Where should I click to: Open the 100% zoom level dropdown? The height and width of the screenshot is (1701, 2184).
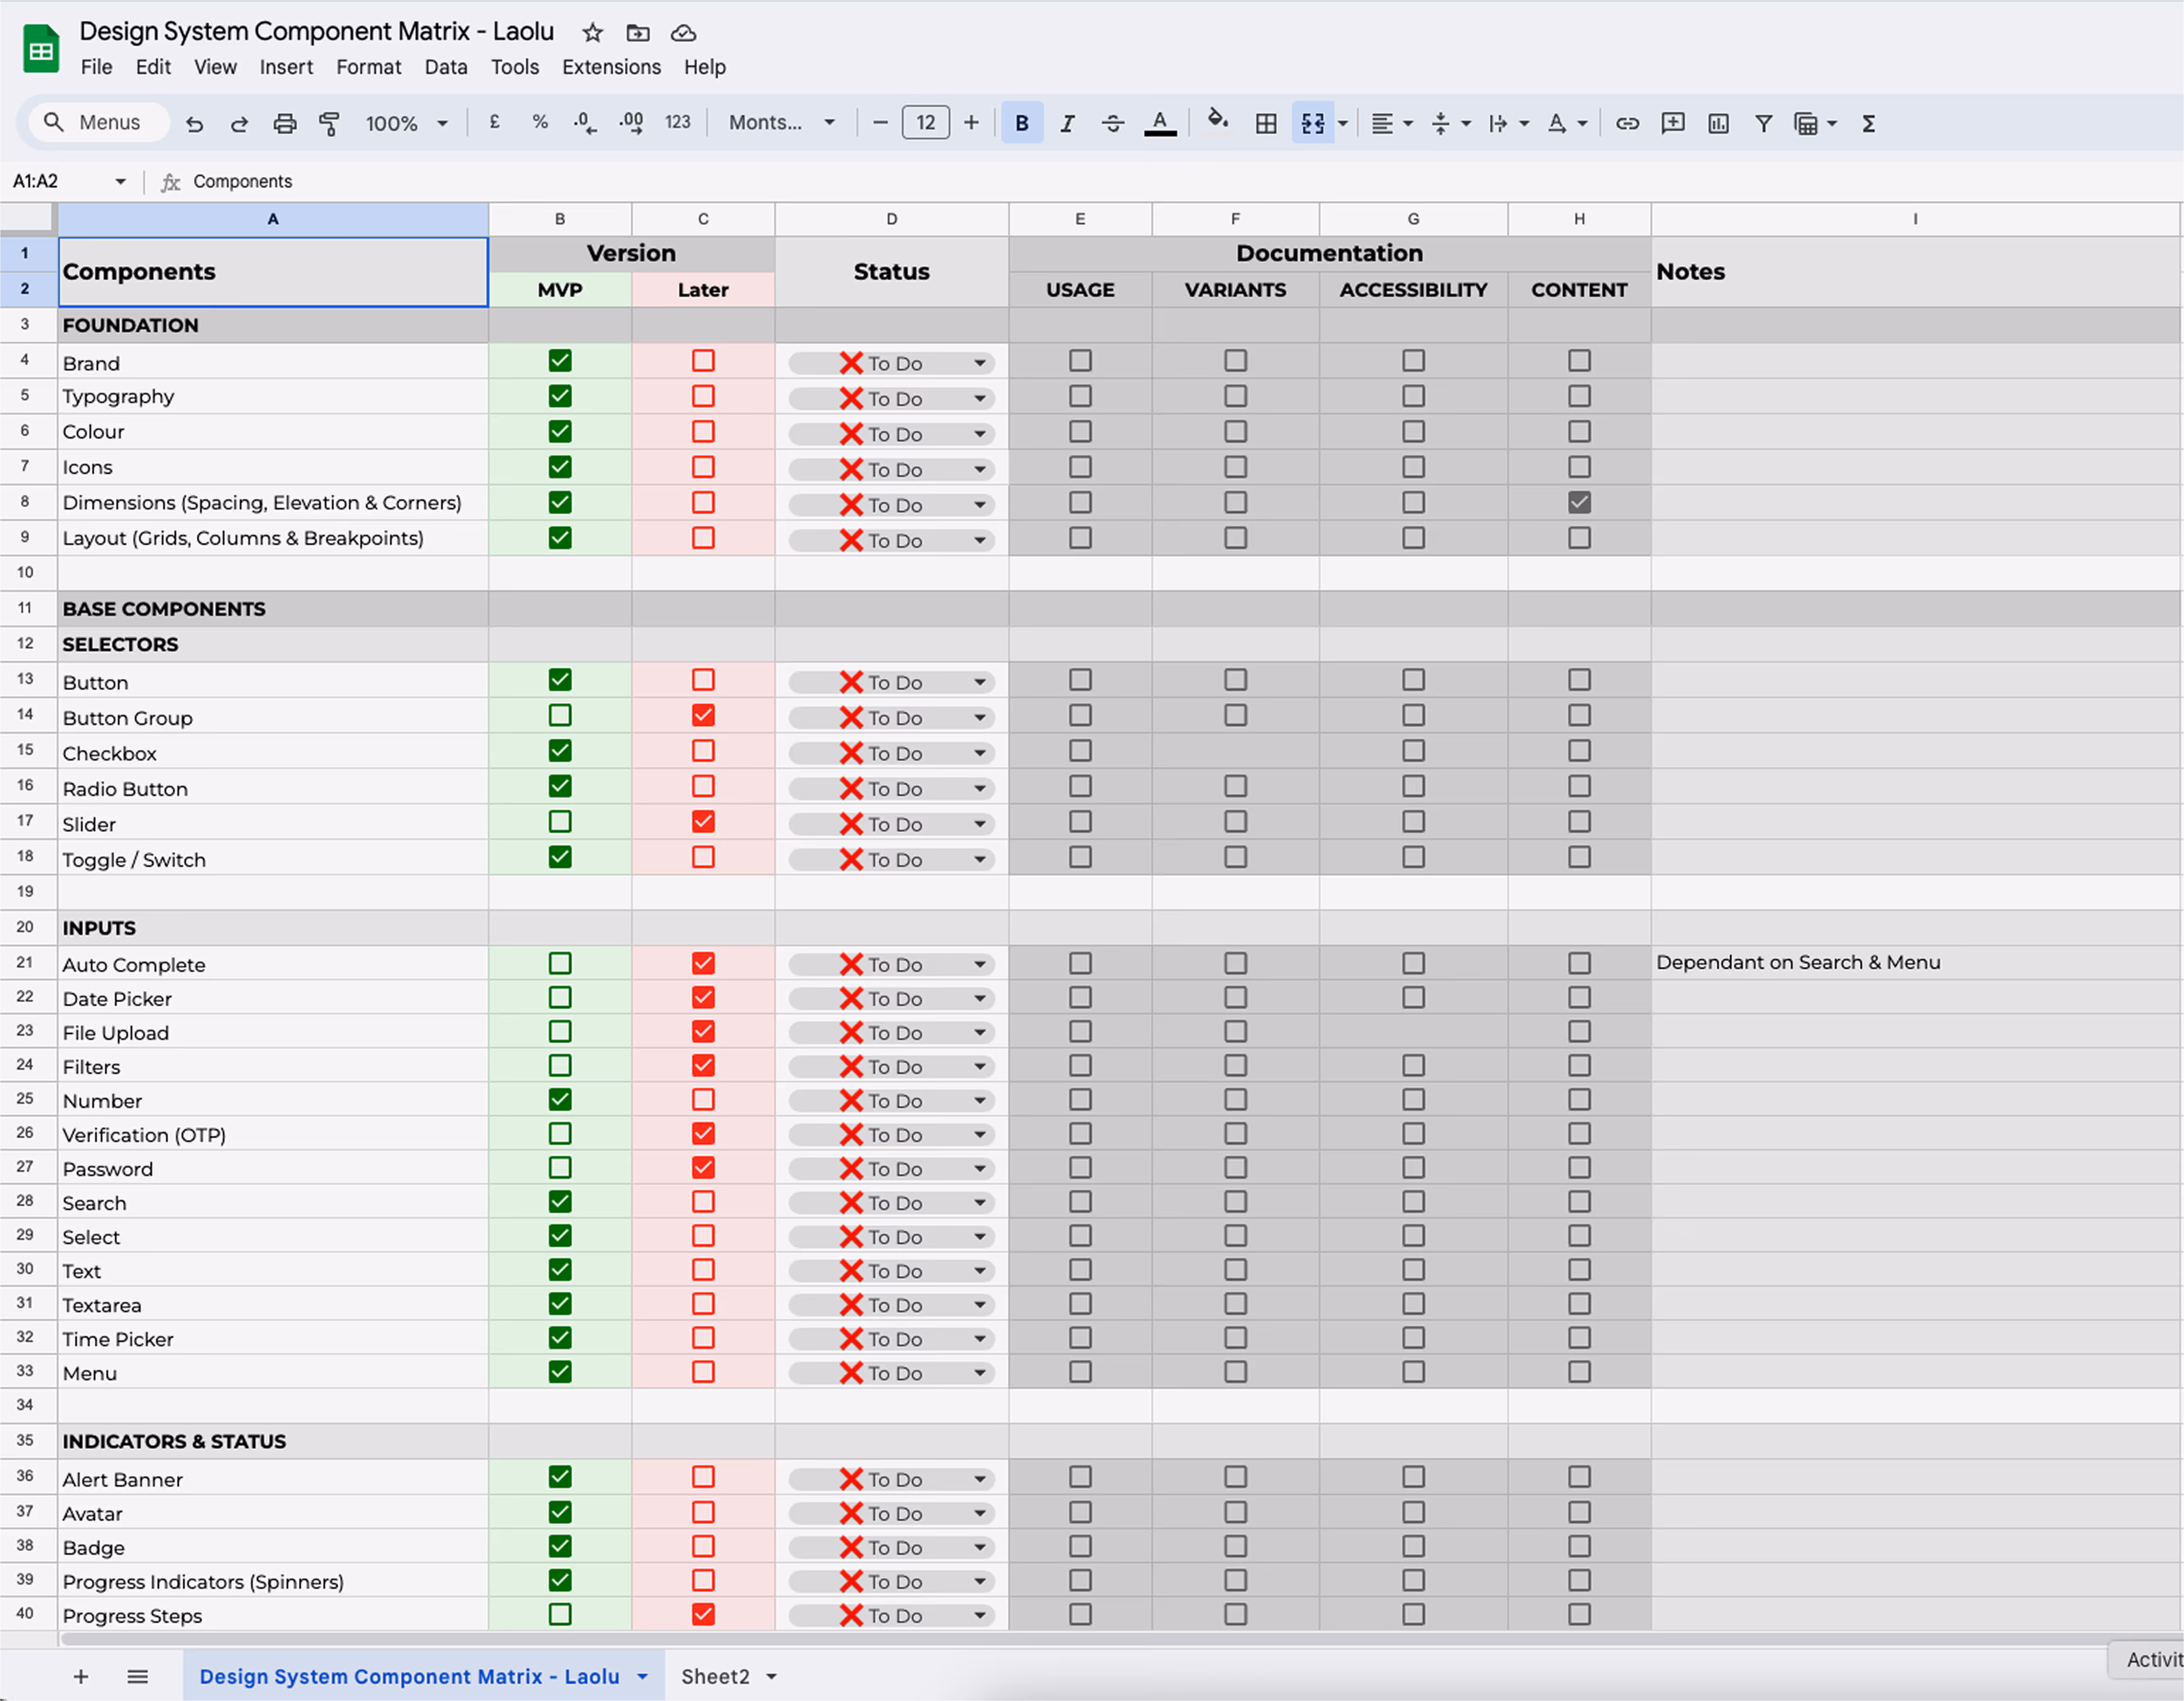(x=406, y=123)
